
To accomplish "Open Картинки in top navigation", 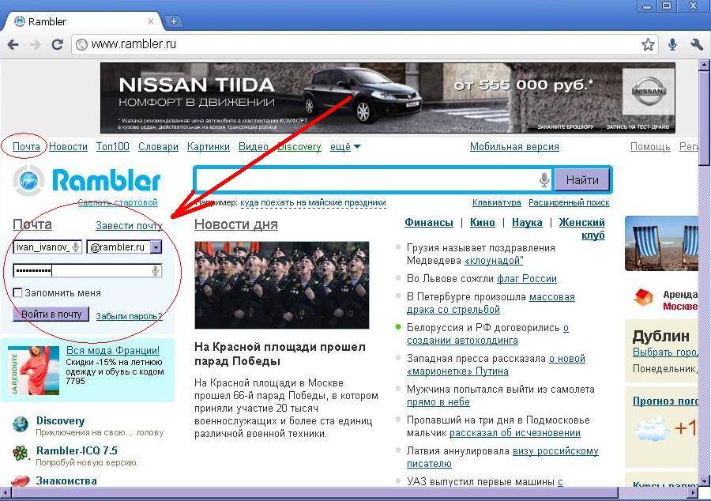I will pos(209,147).
